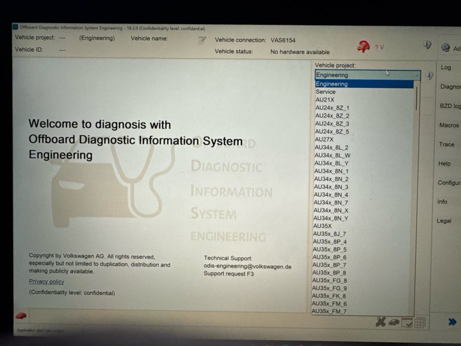Viewport: 461px width, 346px height.
Task: Click the notepad edit icon beside Vehicle name
Action: [202, 40]
